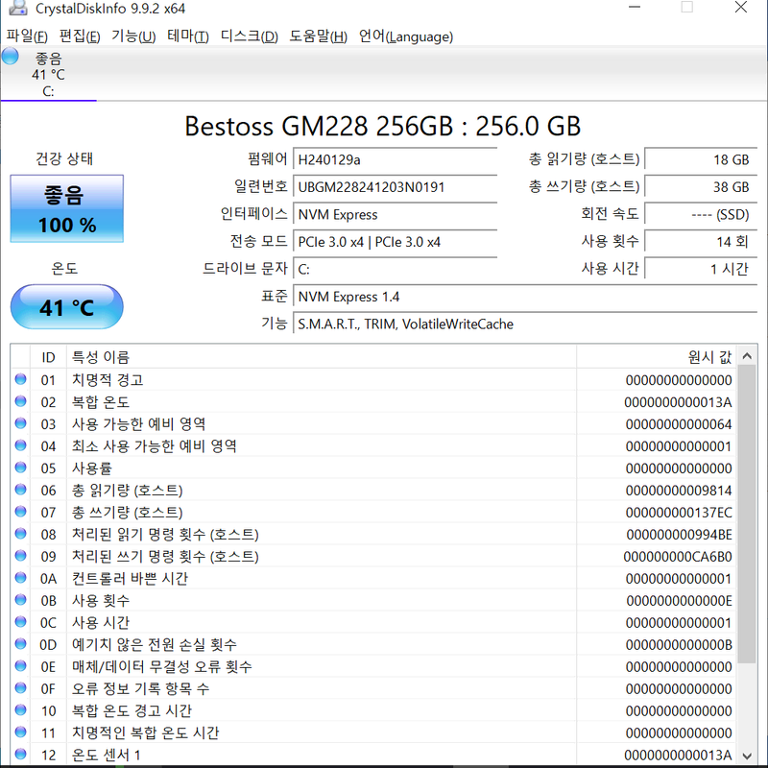
Task: Click the status orb for row 0A 컨트롤러 바쁜 시간
Action: click(20, 578)
